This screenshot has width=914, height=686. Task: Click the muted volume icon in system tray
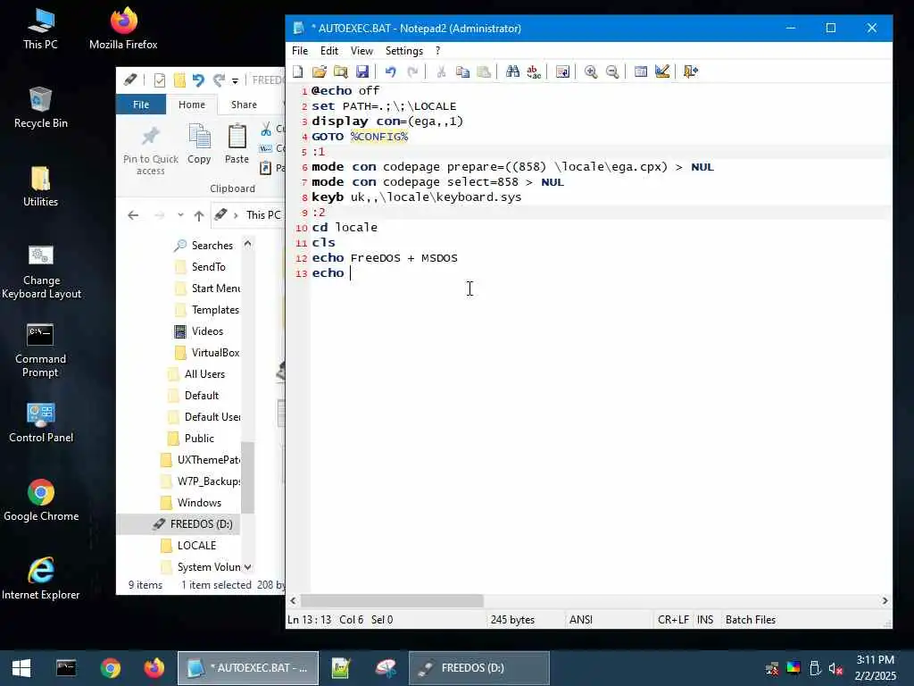[x=835, y=668]
